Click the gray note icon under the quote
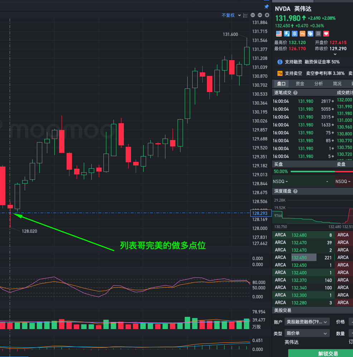The width and height of the screenshot is (353, 357). coord(318,34)
